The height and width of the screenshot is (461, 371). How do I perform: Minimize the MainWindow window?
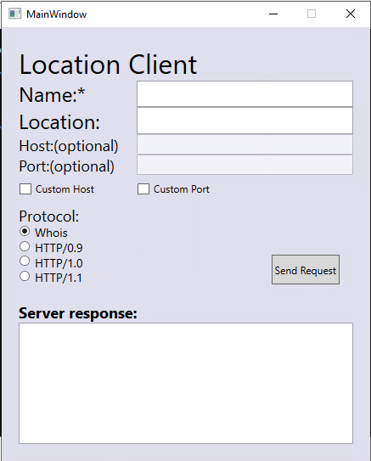(273, 14)
